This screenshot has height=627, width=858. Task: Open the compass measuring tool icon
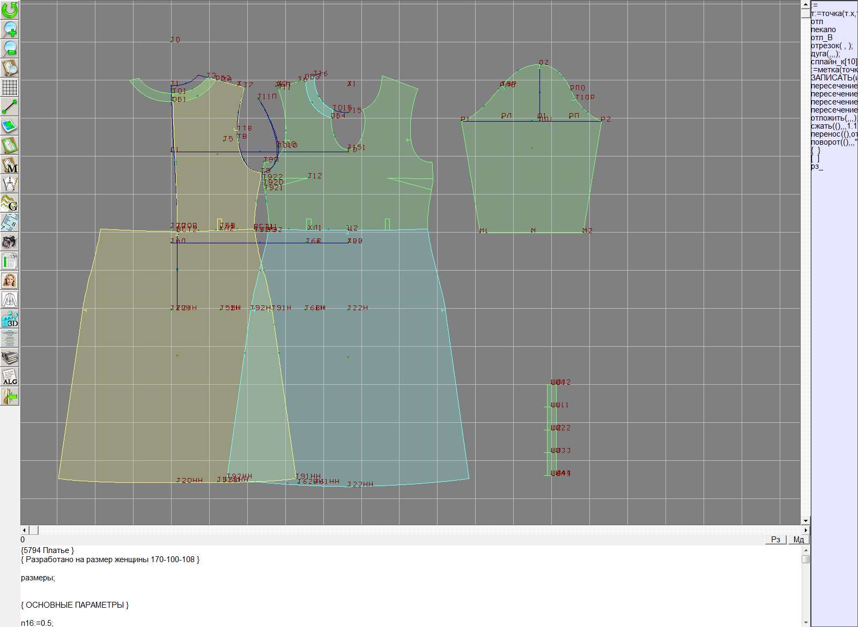(x=10, y=184)
